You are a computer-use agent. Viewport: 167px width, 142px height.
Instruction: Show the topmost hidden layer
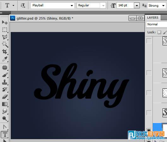point(149,41)
